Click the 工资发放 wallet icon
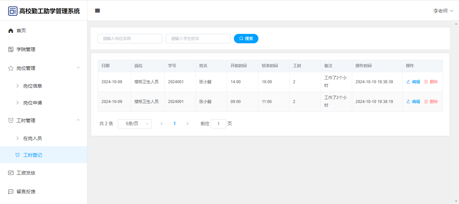Screen dimensions: 459x204 pos(11,173)
